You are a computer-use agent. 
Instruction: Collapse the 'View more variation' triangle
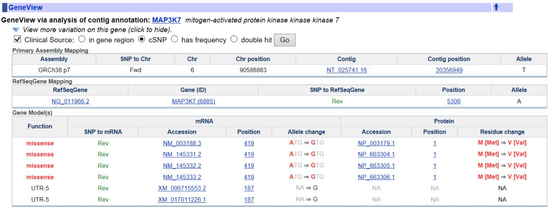pos(16,30)
